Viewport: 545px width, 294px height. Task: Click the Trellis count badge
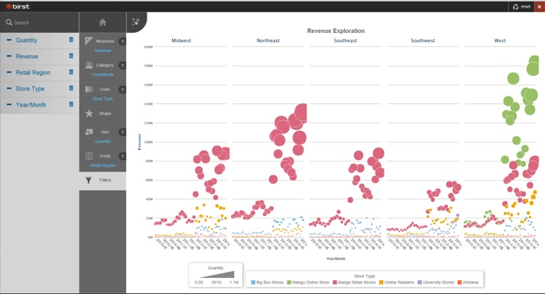(122, 156)
